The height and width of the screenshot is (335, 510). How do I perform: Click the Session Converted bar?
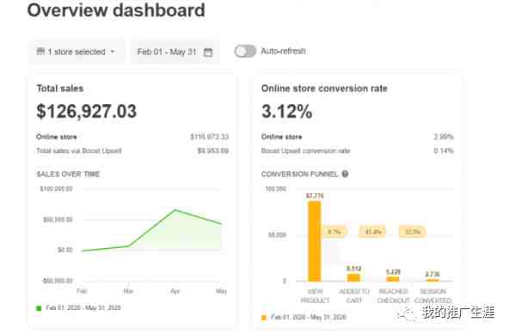pos(433,280)
